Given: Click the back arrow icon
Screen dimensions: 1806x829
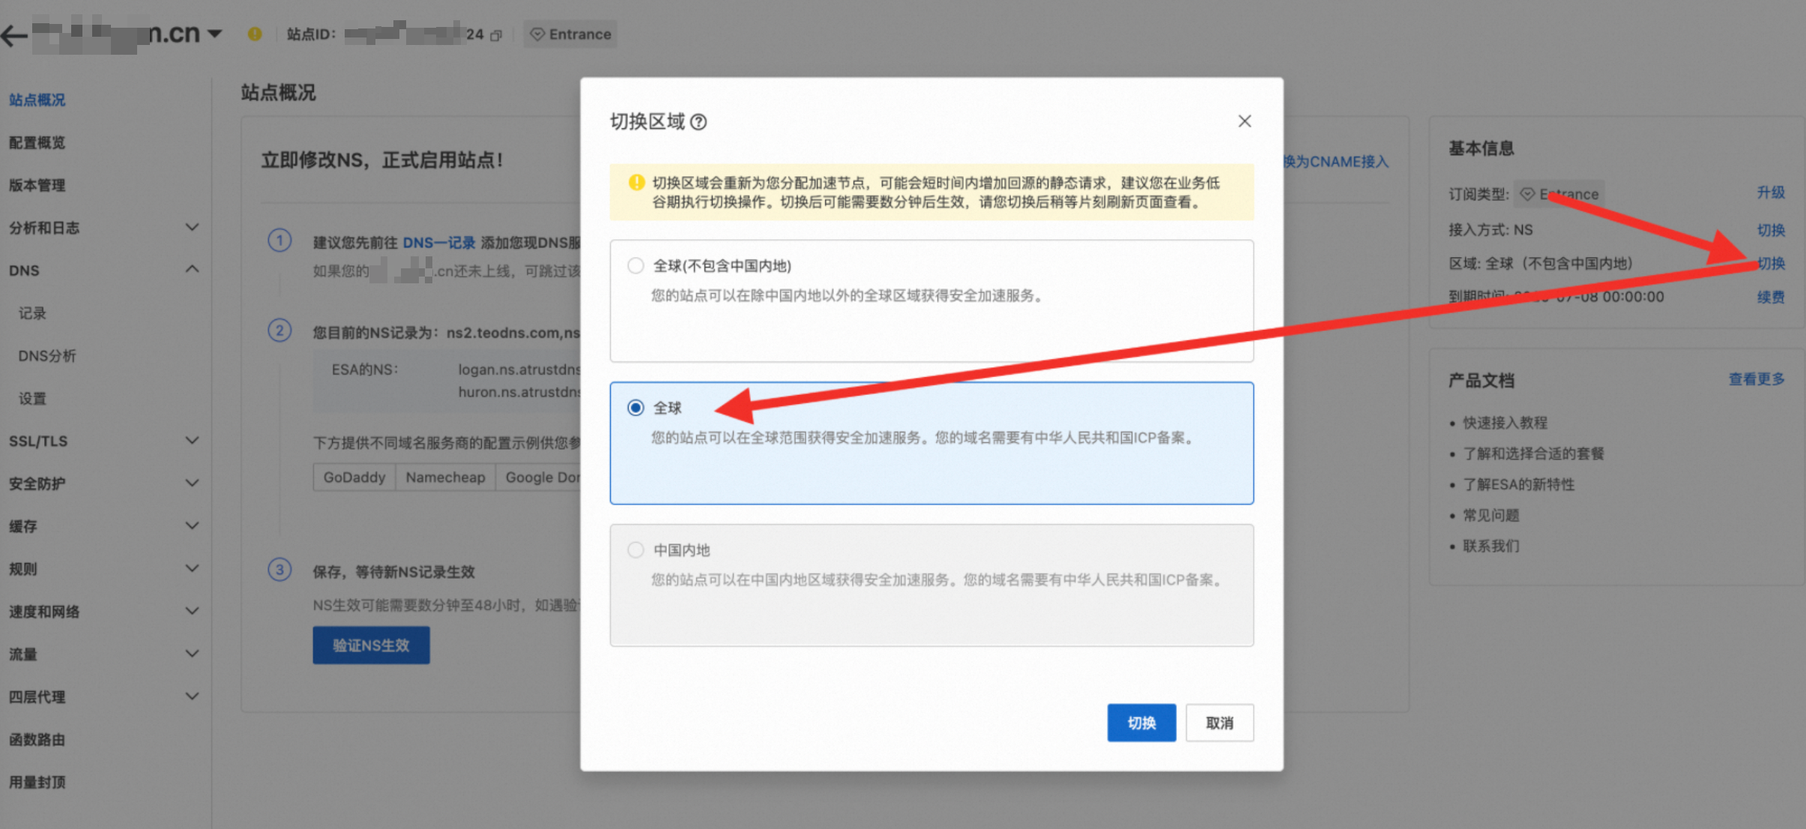Looking at the screenshot, I should (14, 34).
